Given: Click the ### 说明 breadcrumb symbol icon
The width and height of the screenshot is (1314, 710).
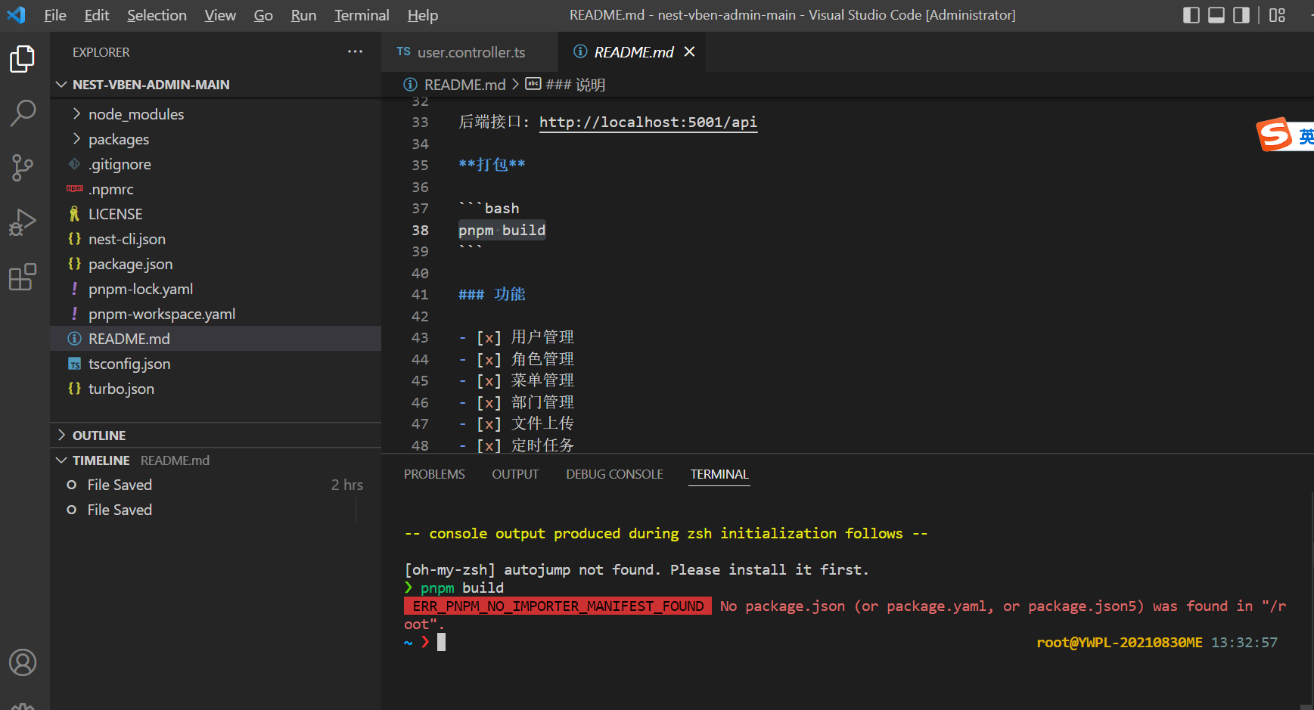Looking at the screenshot, I should pos(533,84).
